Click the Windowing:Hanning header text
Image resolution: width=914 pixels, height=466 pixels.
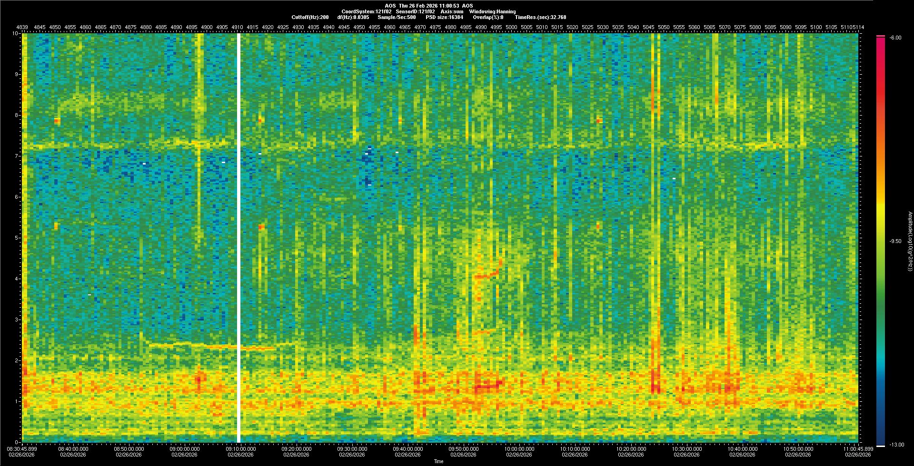pos(492,11)
